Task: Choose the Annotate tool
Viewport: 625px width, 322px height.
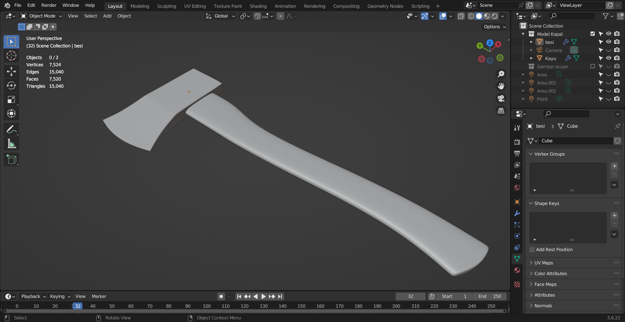Action: (11, 130)
